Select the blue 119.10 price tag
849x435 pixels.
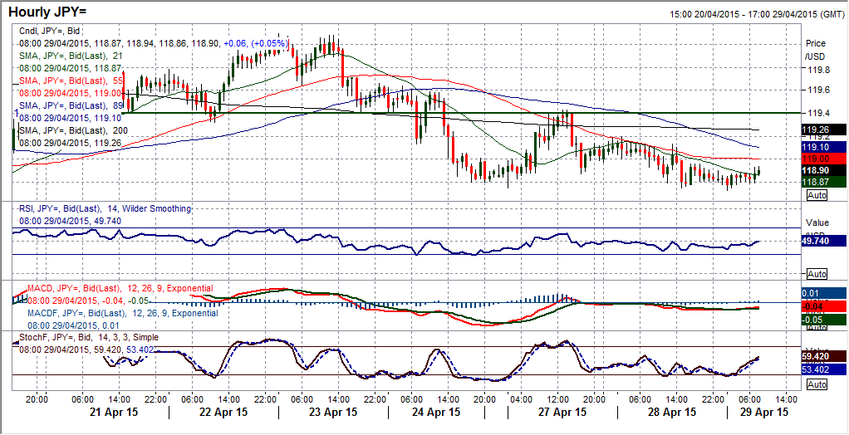pyautogui.click(x=823, y=147)
